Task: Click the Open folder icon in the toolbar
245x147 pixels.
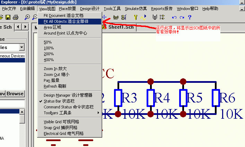Action: coord(1,17)
